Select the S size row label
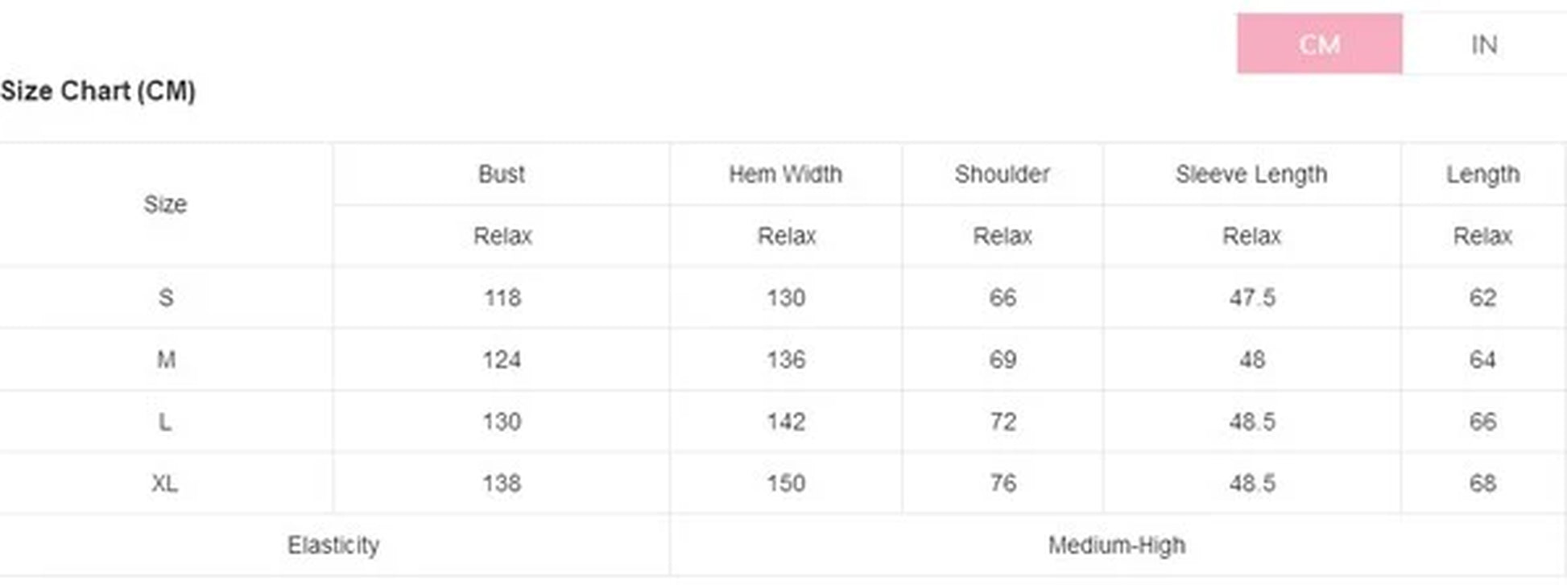1567x585 pixels. (166, 298)
